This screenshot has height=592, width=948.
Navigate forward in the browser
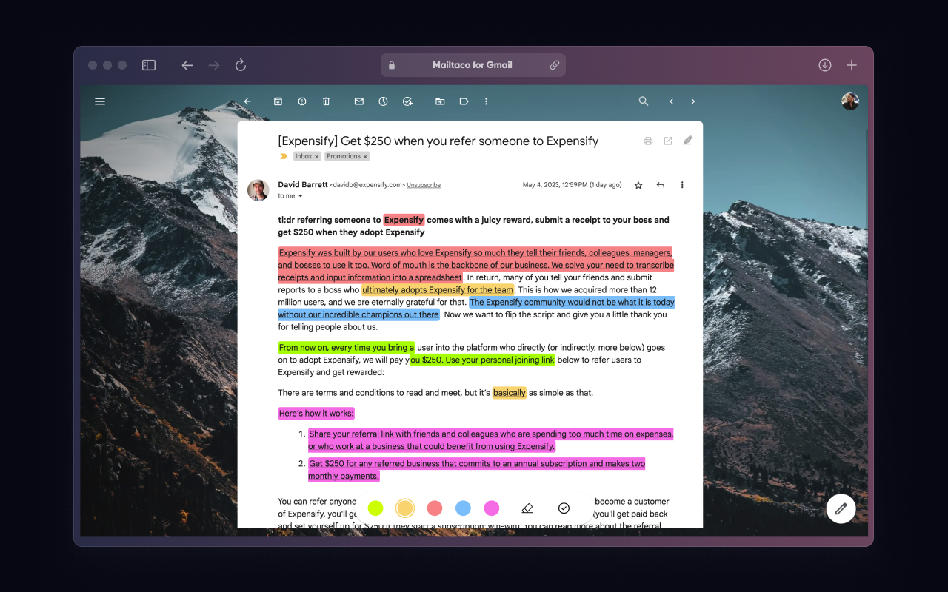pyautogui.click(x=214, y=65)
